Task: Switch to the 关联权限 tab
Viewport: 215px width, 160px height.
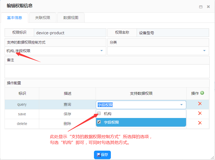Action: click(42, 18)
